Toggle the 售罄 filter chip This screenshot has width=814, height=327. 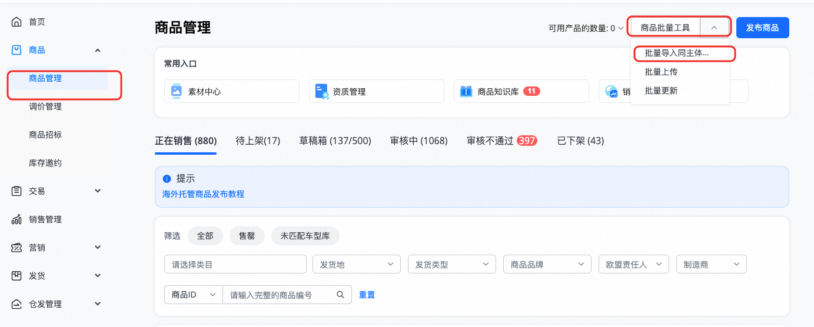point(247,236)
